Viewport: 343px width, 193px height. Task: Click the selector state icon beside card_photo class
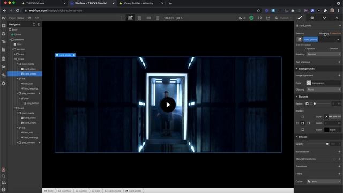[300, 39]
